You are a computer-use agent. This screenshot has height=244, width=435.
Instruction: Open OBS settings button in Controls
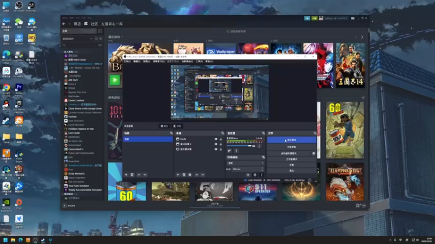point(291,165)
